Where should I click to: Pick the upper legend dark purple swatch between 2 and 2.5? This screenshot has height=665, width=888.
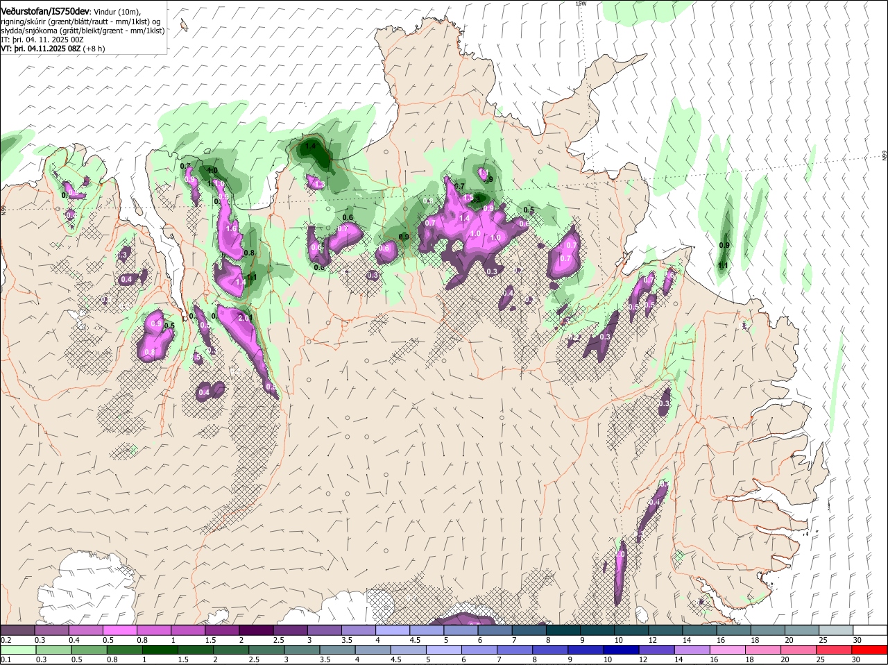[256, 630]
